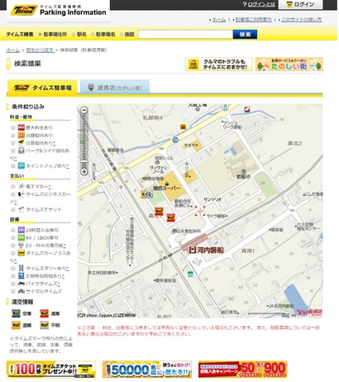The image size is (339, 382).
Task: Zoom out the map with minus button
Action: [84, 110]
